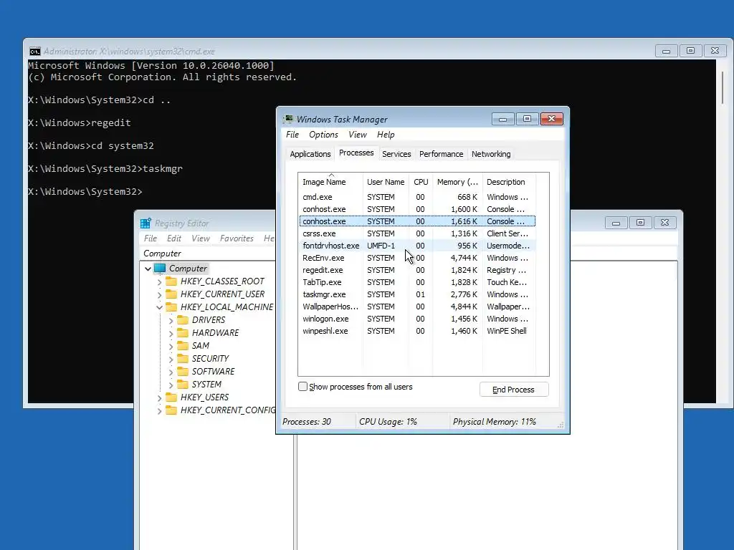Sort processes by Image Name column
The width and height of the screenshot is (734, 550).
point(330,182)
